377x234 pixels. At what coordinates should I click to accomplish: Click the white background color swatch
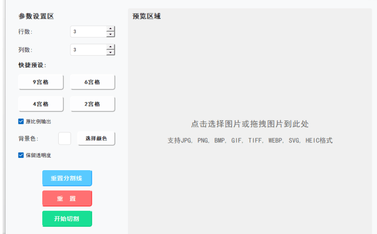tap(65, 139)
